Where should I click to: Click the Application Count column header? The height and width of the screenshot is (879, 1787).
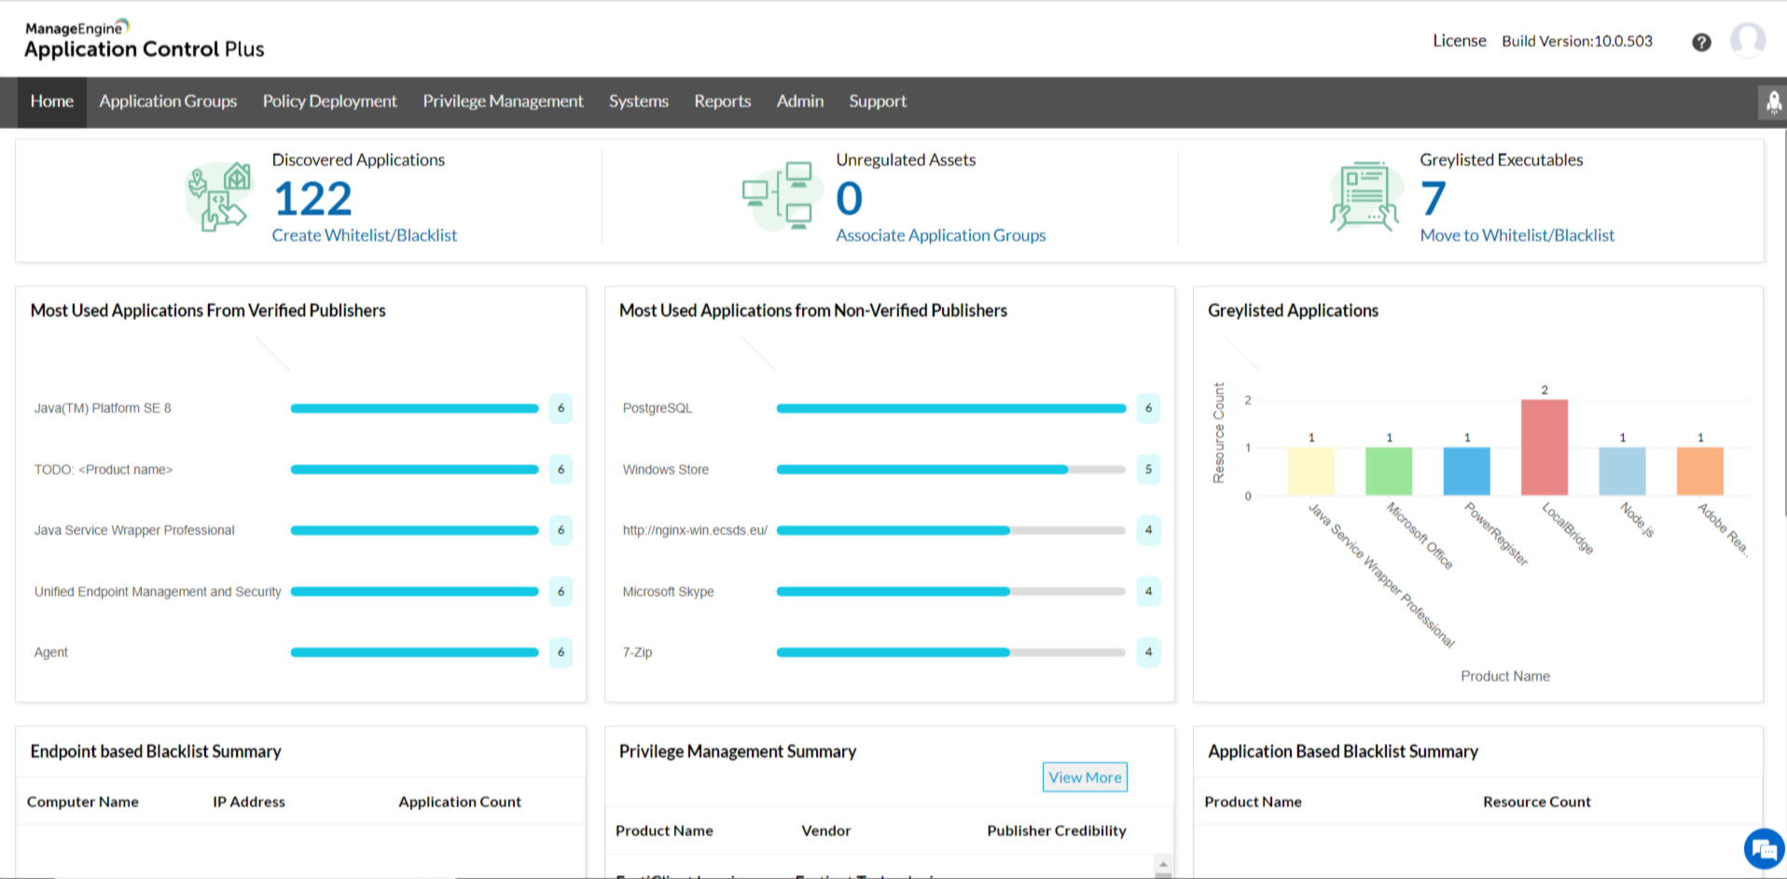tap(460, 802)
